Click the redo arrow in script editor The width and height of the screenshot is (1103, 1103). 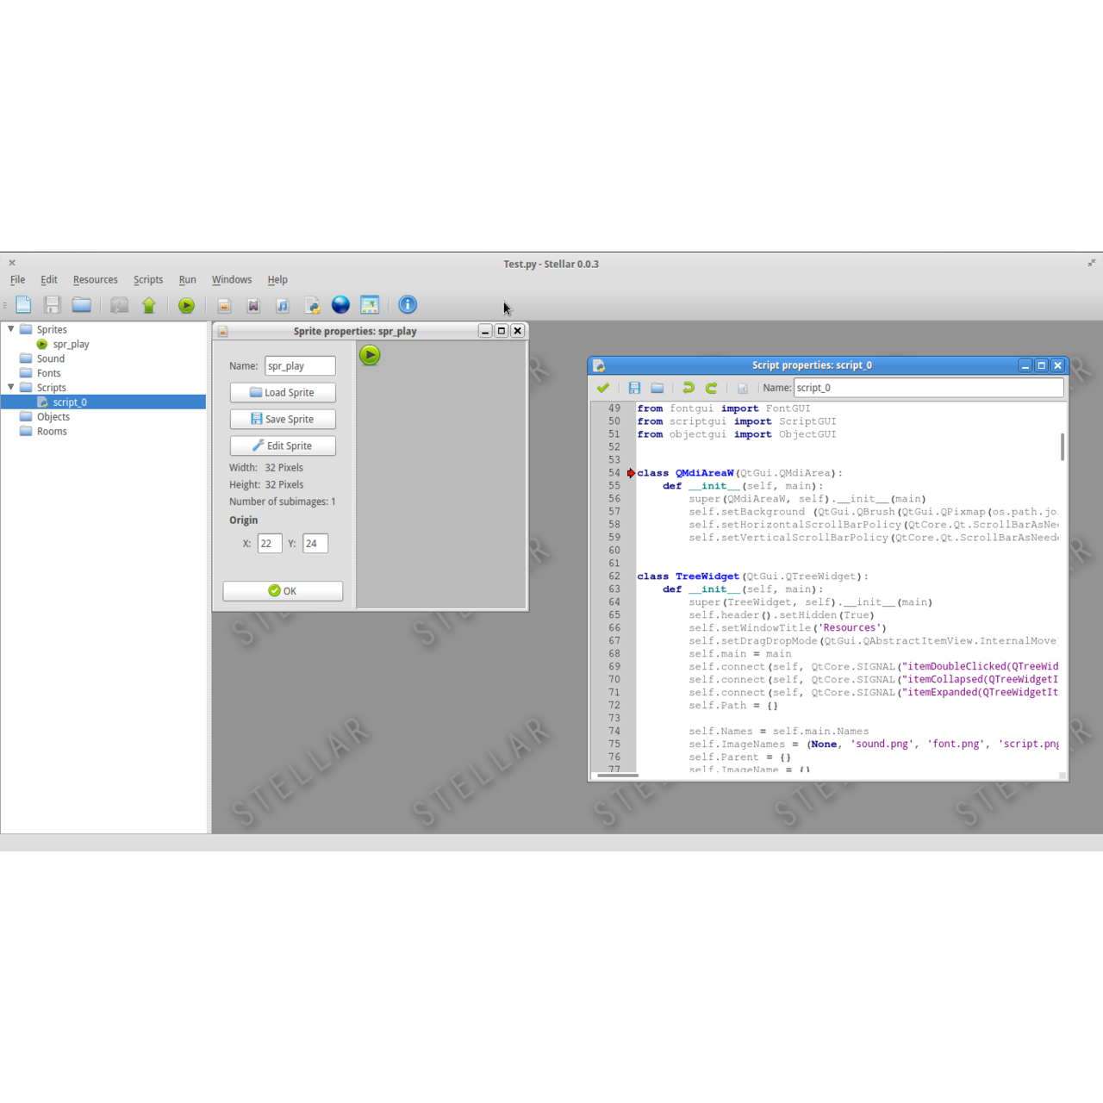click(711, 388)
